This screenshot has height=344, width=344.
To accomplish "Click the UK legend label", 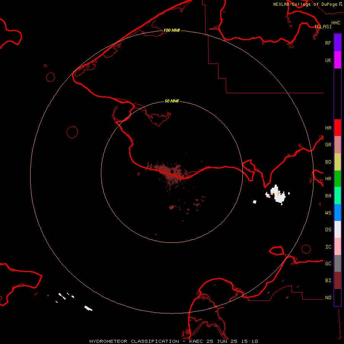I will 328,60.
